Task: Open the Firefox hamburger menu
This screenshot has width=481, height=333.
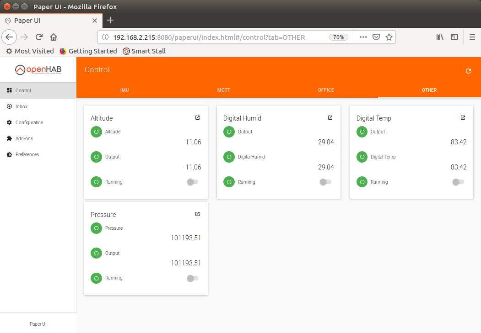Action: [x=472, y=37]
